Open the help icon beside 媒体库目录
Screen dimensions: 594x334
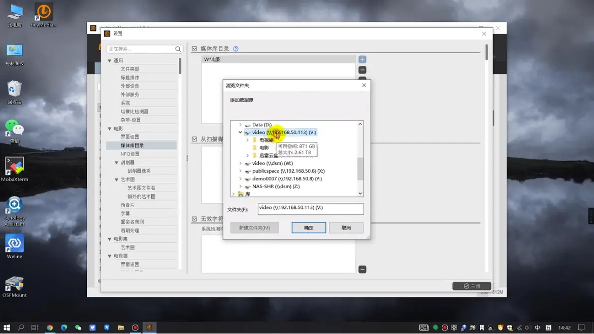click(x=236, y=49)
